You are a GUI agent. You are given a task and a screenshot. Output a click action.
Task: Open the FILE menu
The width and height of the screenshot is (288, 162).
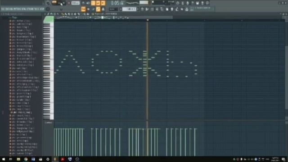coord(3,9)
